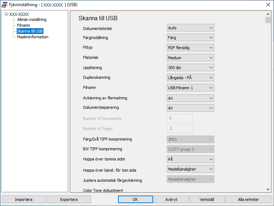Click the Verkställ button
This screenshot has width=274, height=206.
point(207,199)
